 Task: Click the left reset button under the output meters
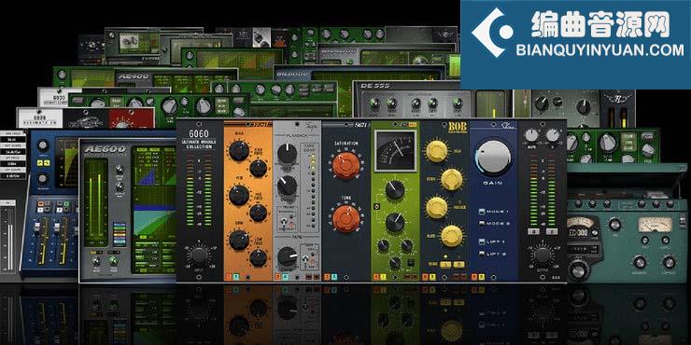[533, 230]
